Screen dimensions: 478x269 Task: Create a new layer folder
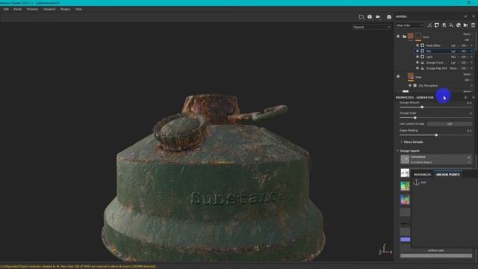465,25
